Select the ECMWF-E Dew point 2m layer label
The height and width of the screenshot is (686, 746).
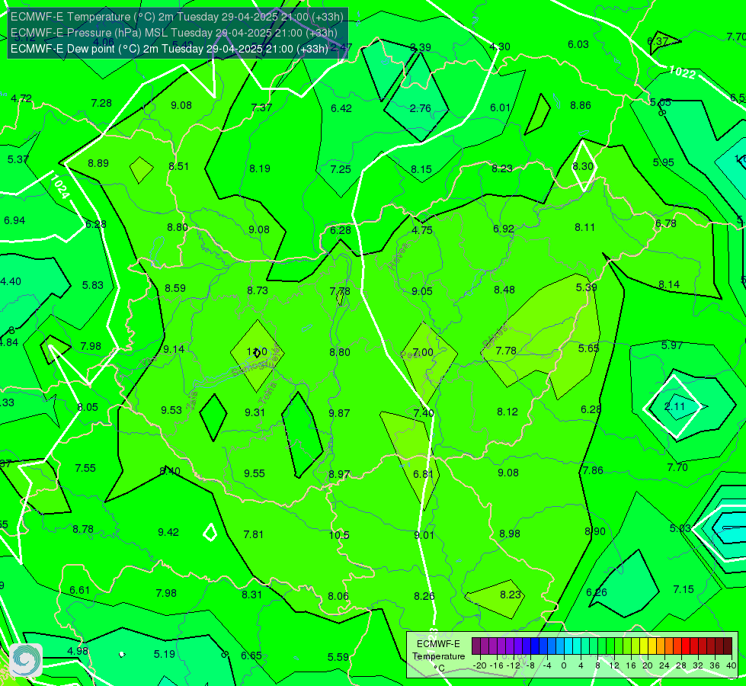(169, 49)
